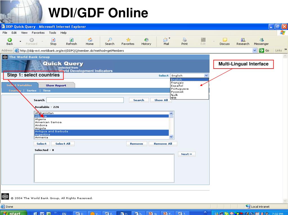Select Andorra in the available list

coord(102,125)
